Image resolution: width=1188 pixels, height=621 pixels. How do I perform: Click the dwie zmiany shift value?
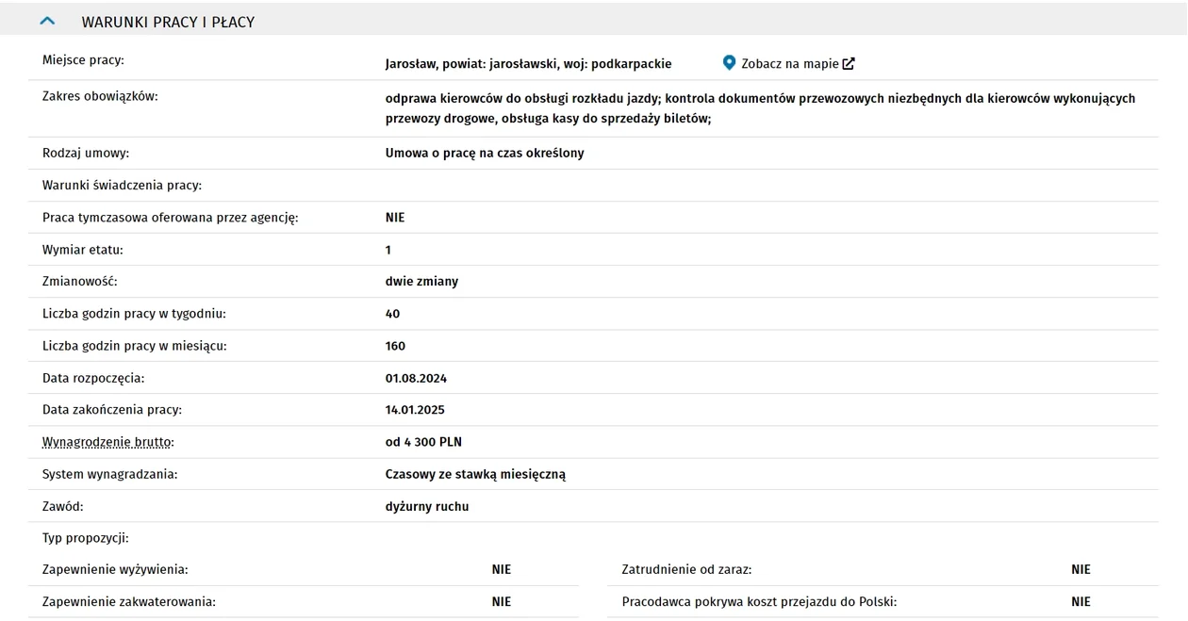pos(421,281)
